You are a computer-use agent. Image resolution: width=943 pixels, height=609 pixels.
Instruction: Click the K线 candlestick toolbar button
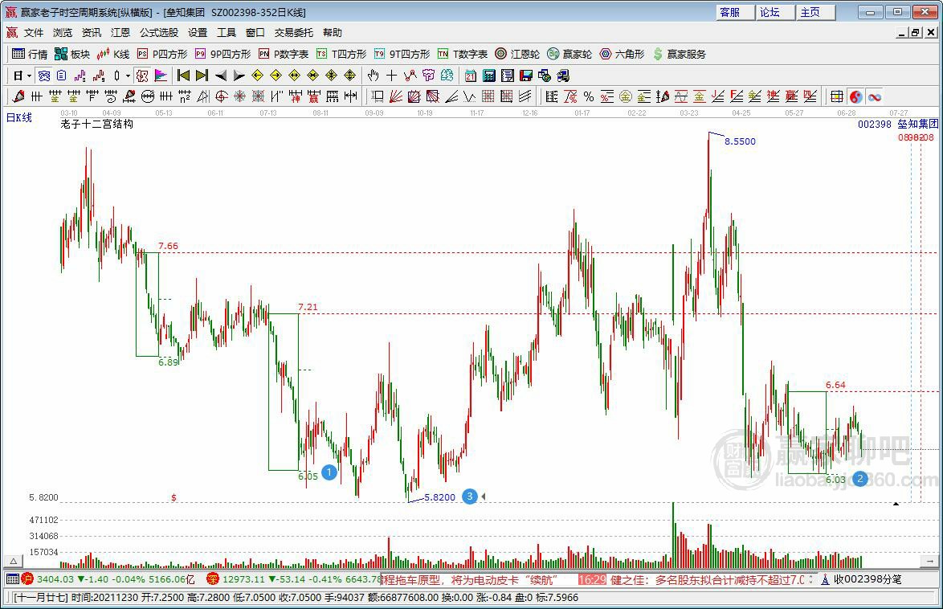pos(112,54)
